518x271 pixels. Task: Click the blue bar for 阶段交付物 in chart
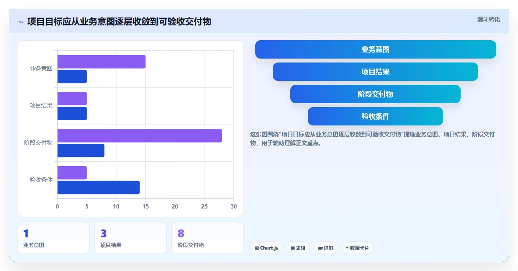click(81, 150)
